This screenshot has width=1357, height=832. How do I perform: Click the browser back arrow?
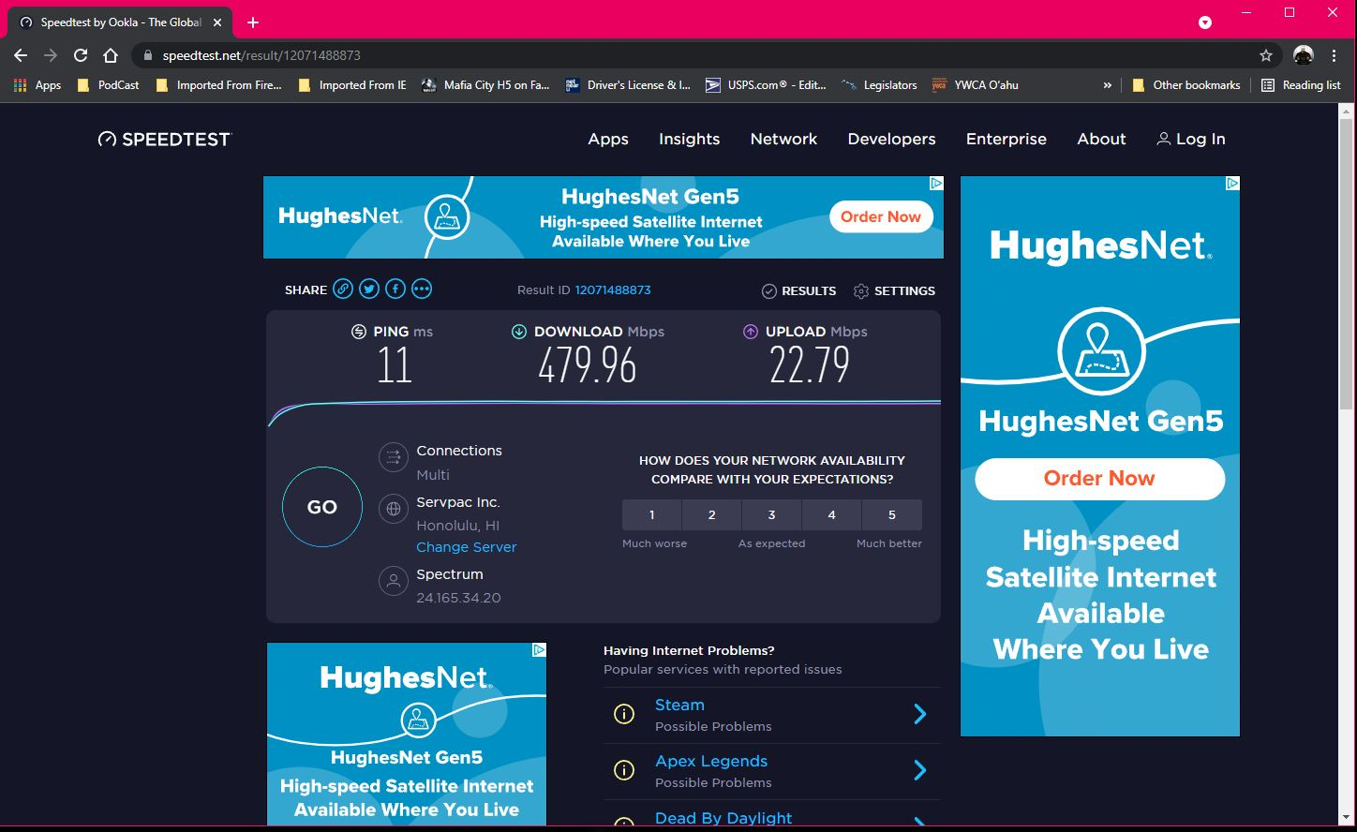(21, 55)
